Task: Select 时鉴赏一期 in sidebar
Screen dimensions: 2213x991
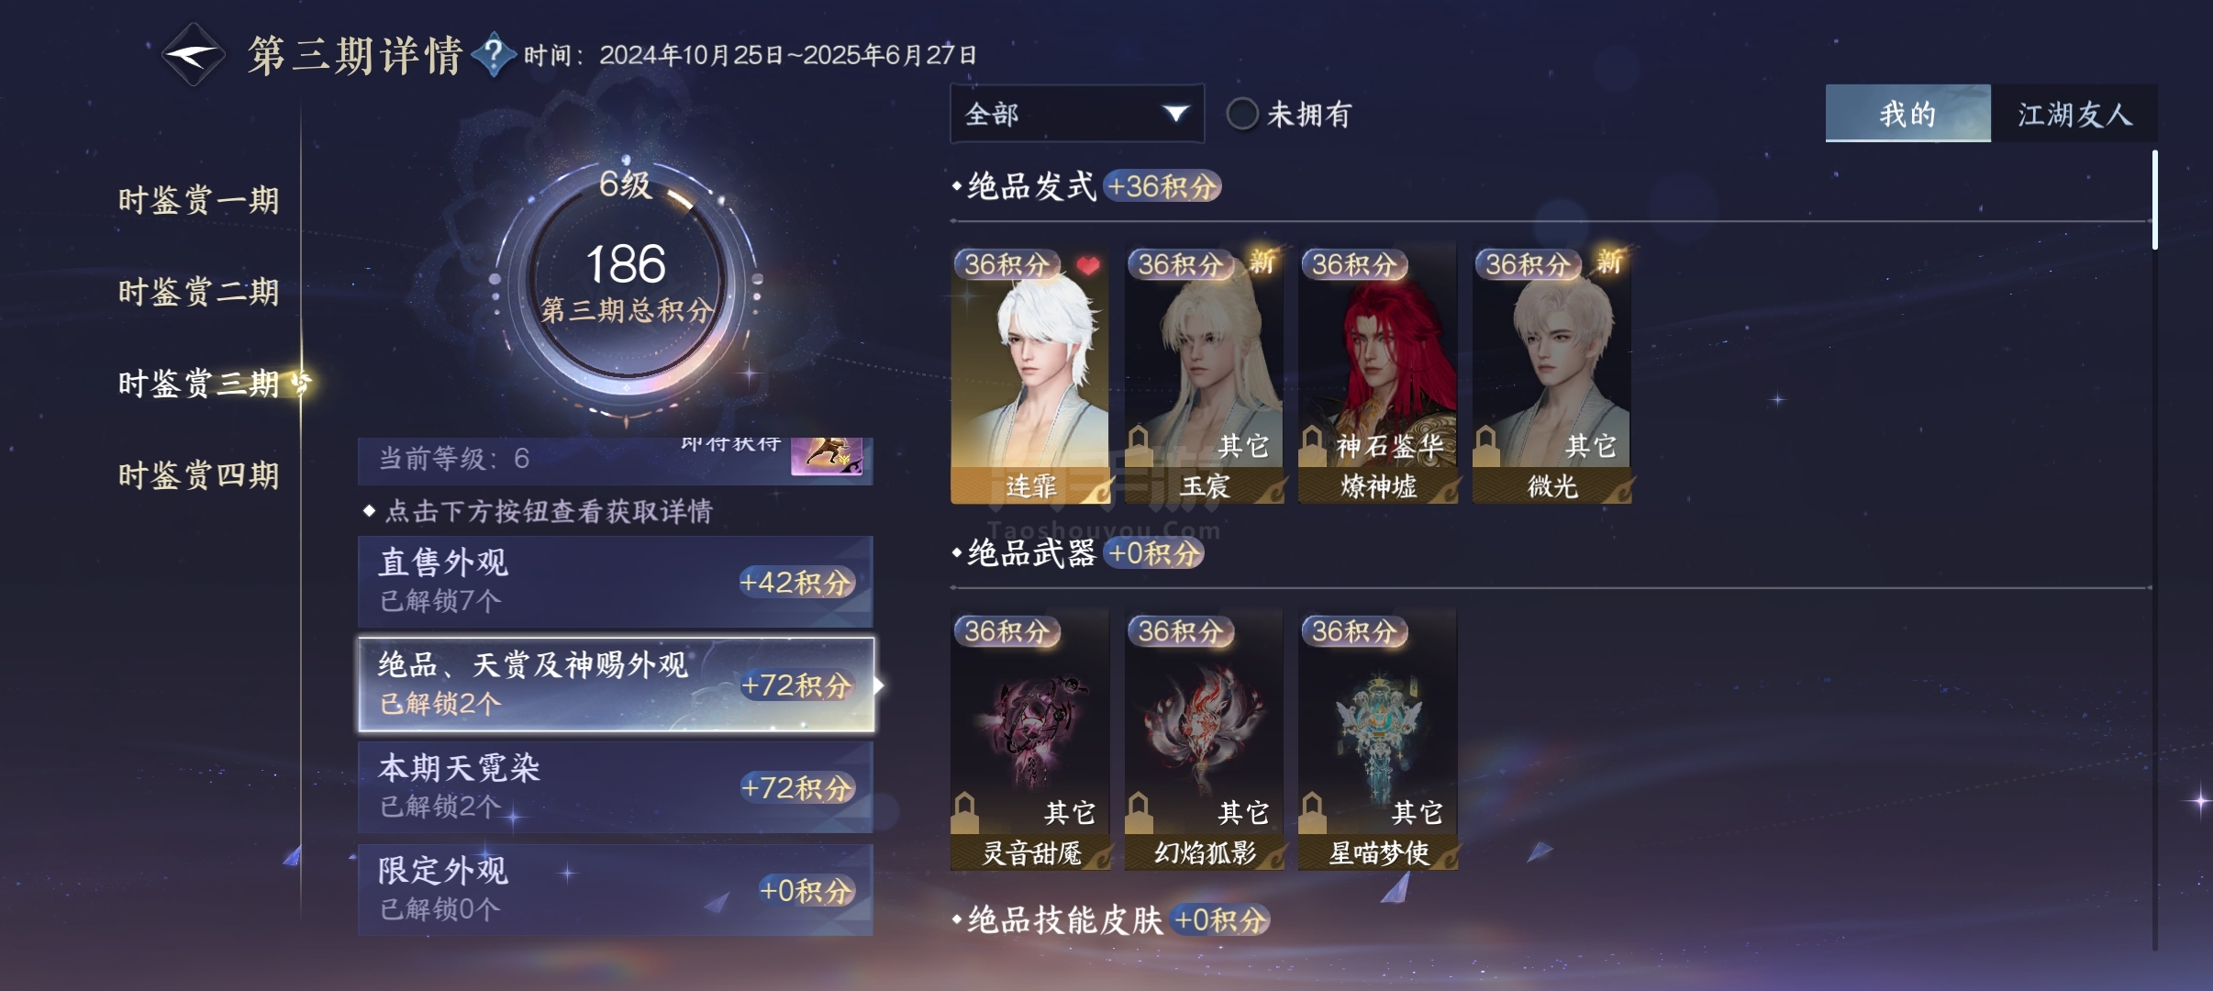Action: [x=198, y=200]
